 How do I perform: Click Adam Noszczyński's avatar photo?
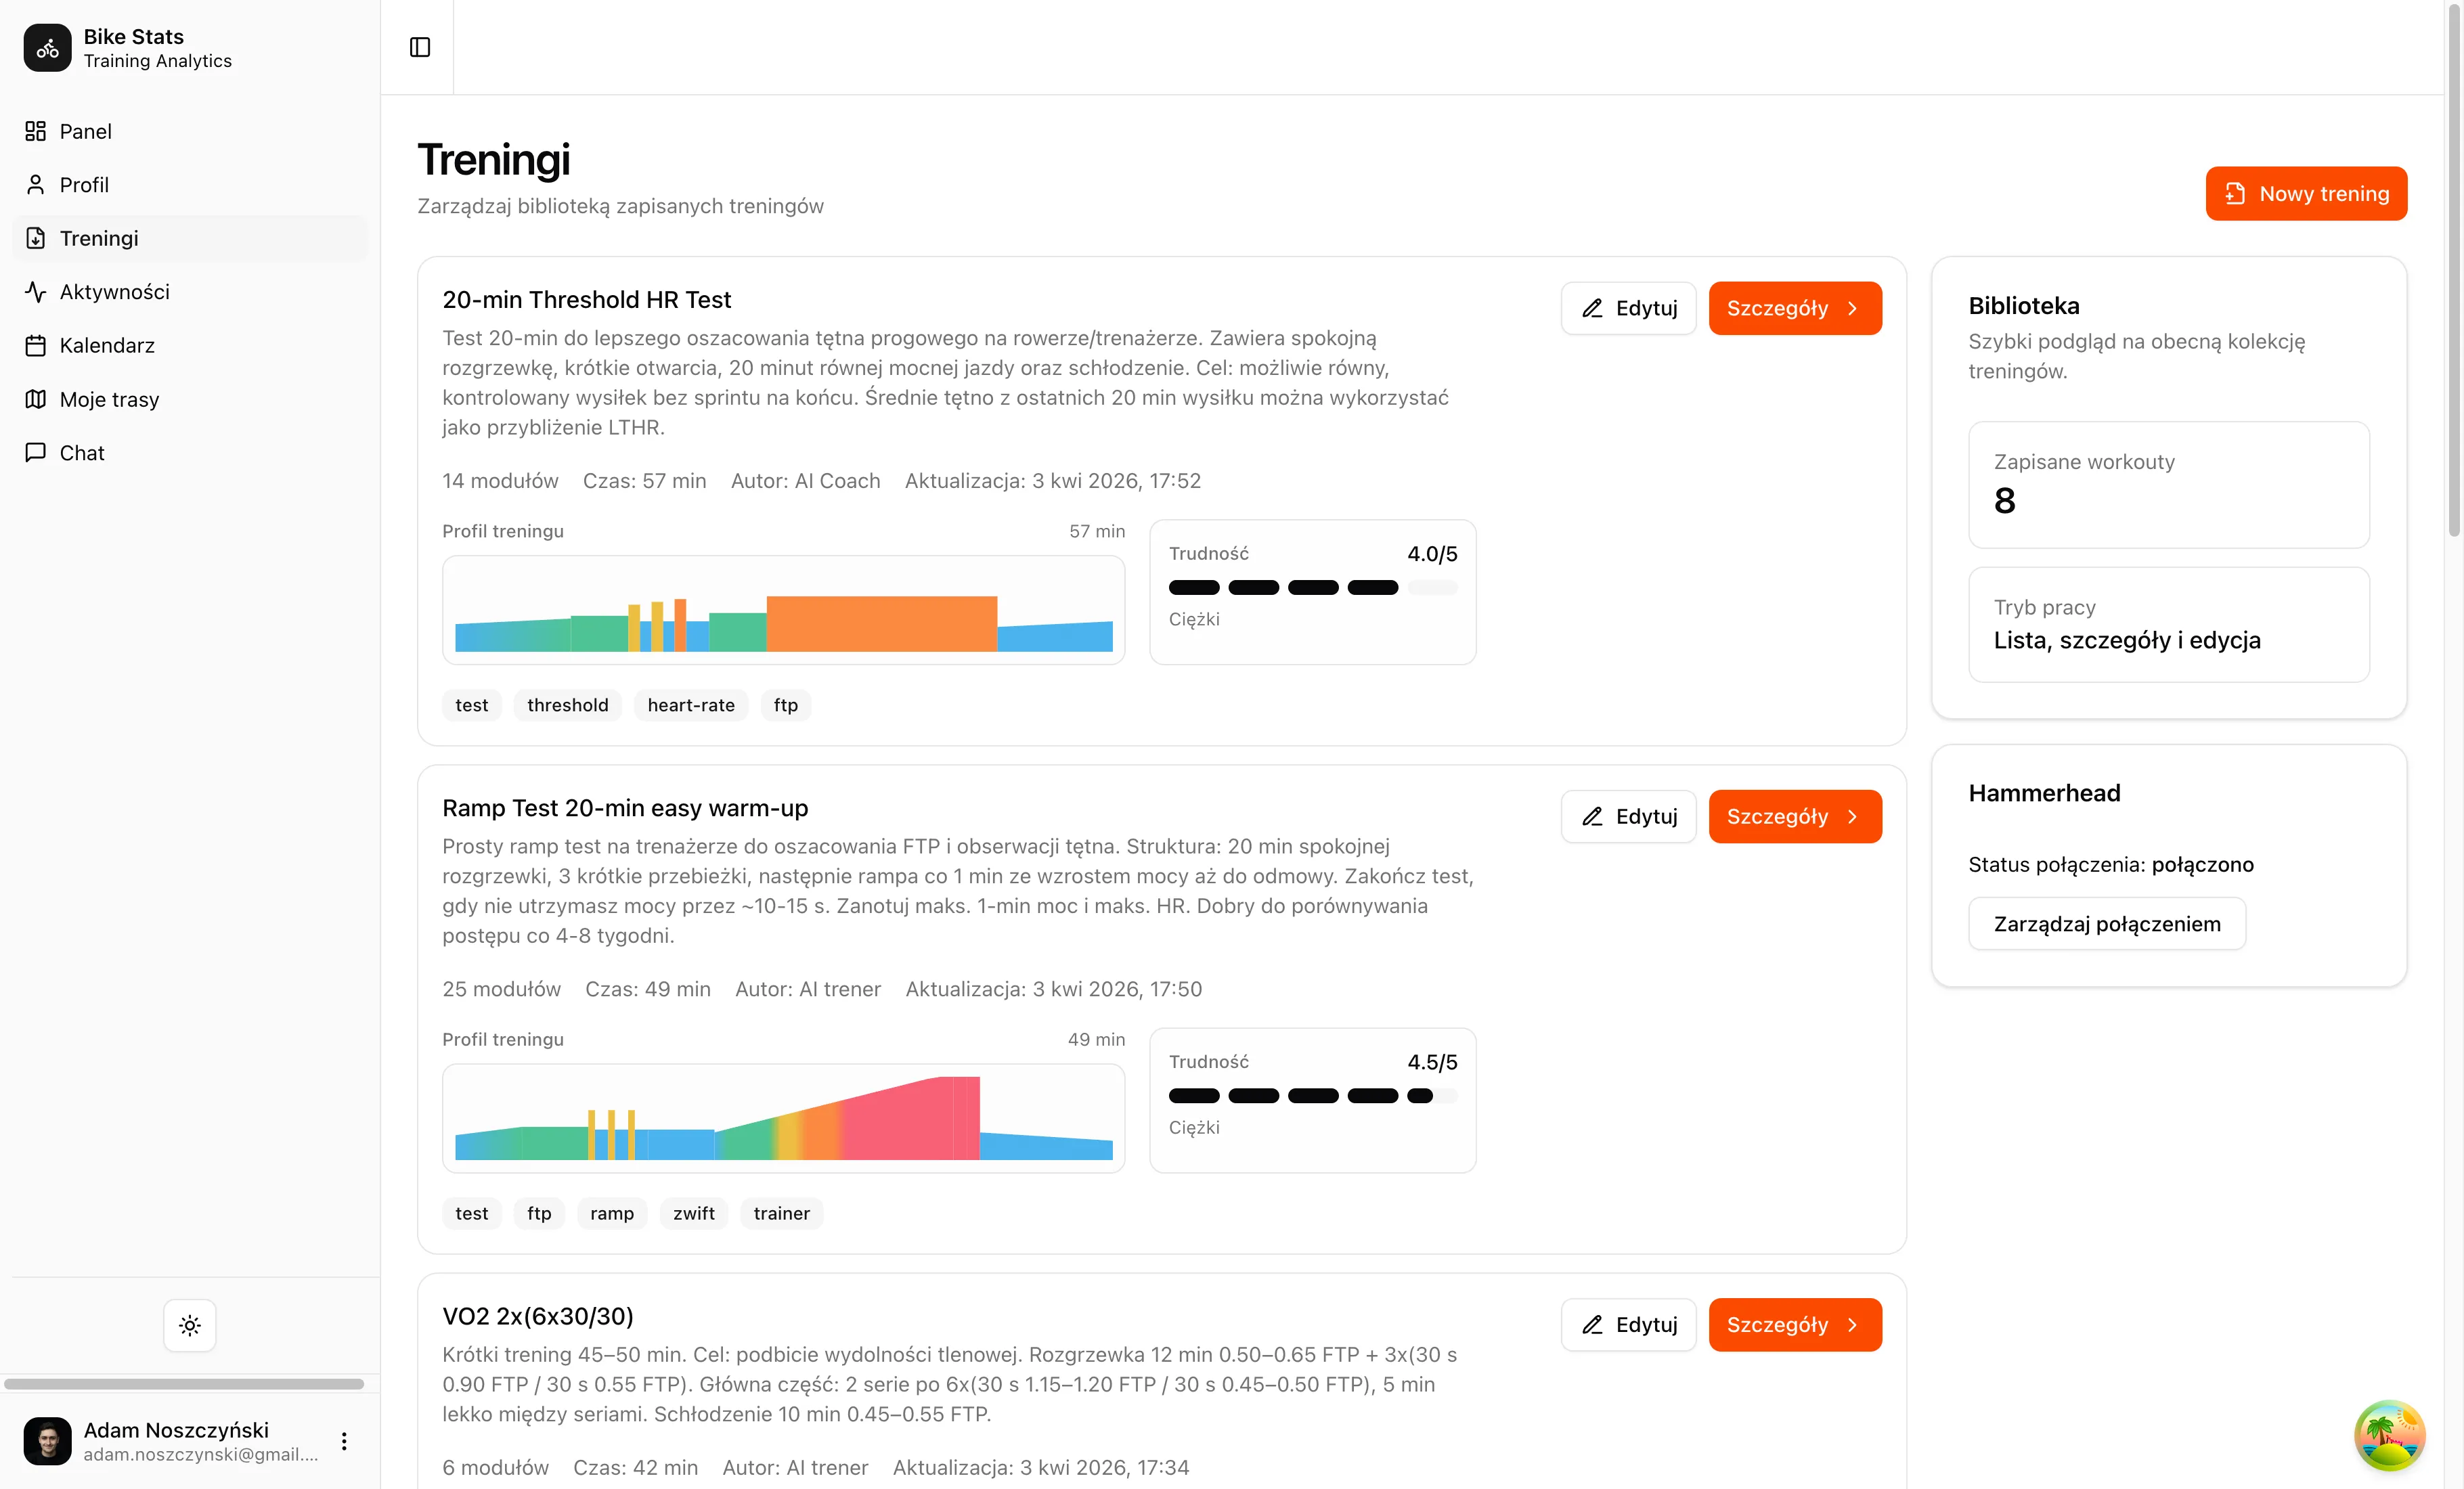(48, 1441)
